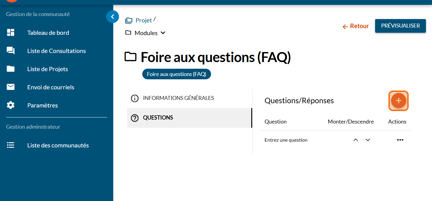Click the Liste des communautés list icon
The height and width of the screenshot is (201, 432).
[11, 145]
